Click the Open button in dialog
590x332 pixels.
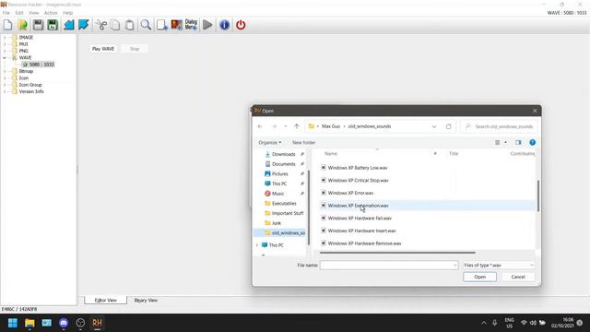[479, 277]
